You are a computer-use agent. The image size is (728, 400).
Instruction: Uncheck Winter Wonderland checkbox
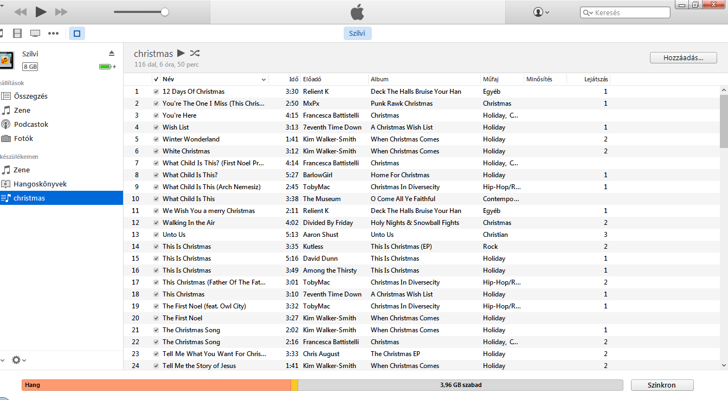coord(156,139)
